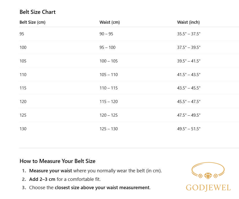Click the 95 – 100 waist cm cell
This screenshot has height=199, width=239.
[x=107, y=47]
